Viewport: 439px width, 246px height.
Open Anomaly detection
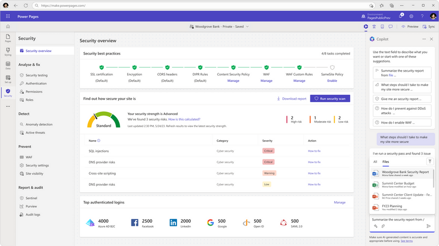click(39, 125)
